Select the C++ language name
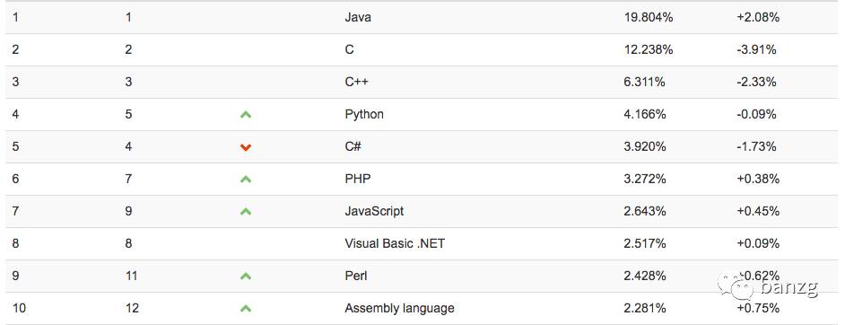The height and width of the screenshot is (325, 845). pos(356,82)
